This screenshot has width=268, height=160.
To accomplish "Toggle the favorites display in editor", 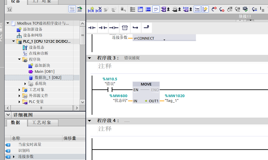I will [x=205, y=9].
